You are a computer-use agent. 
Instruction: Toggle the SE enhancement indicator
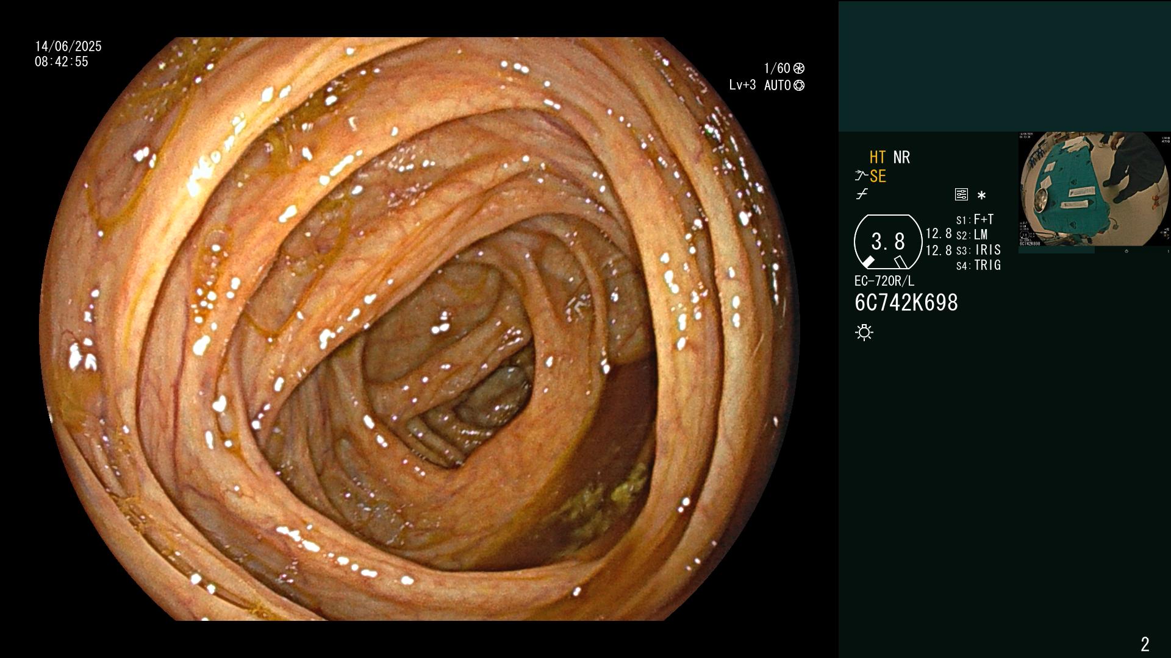click(878, 176)
